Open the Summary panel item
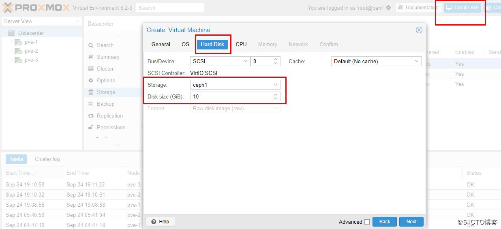Image resolution: width=501 pixels, height=229 pixels. click(x=108, y=57)
